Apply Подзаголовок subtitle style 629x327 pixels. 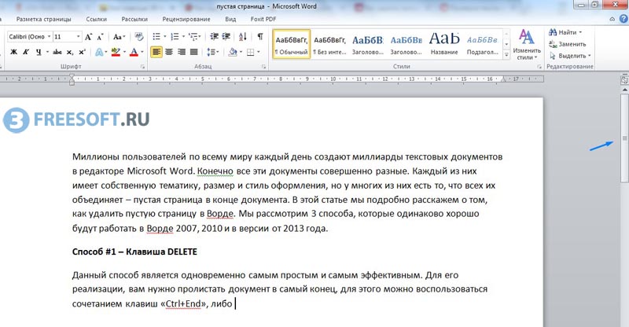482,44
